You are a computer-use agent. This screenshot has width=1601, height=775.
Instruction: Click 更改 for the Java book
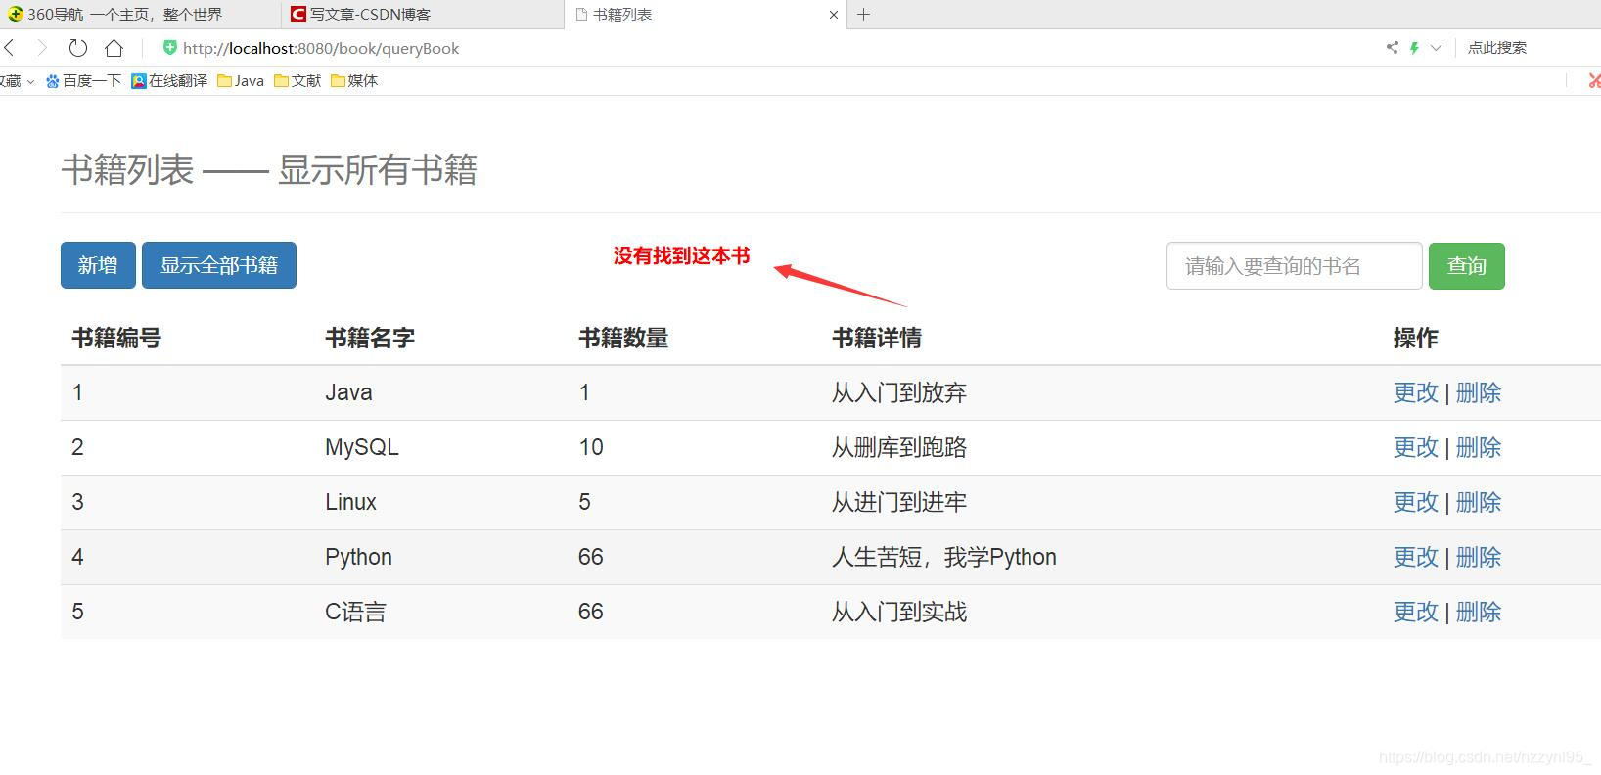tap(1415, 392)
